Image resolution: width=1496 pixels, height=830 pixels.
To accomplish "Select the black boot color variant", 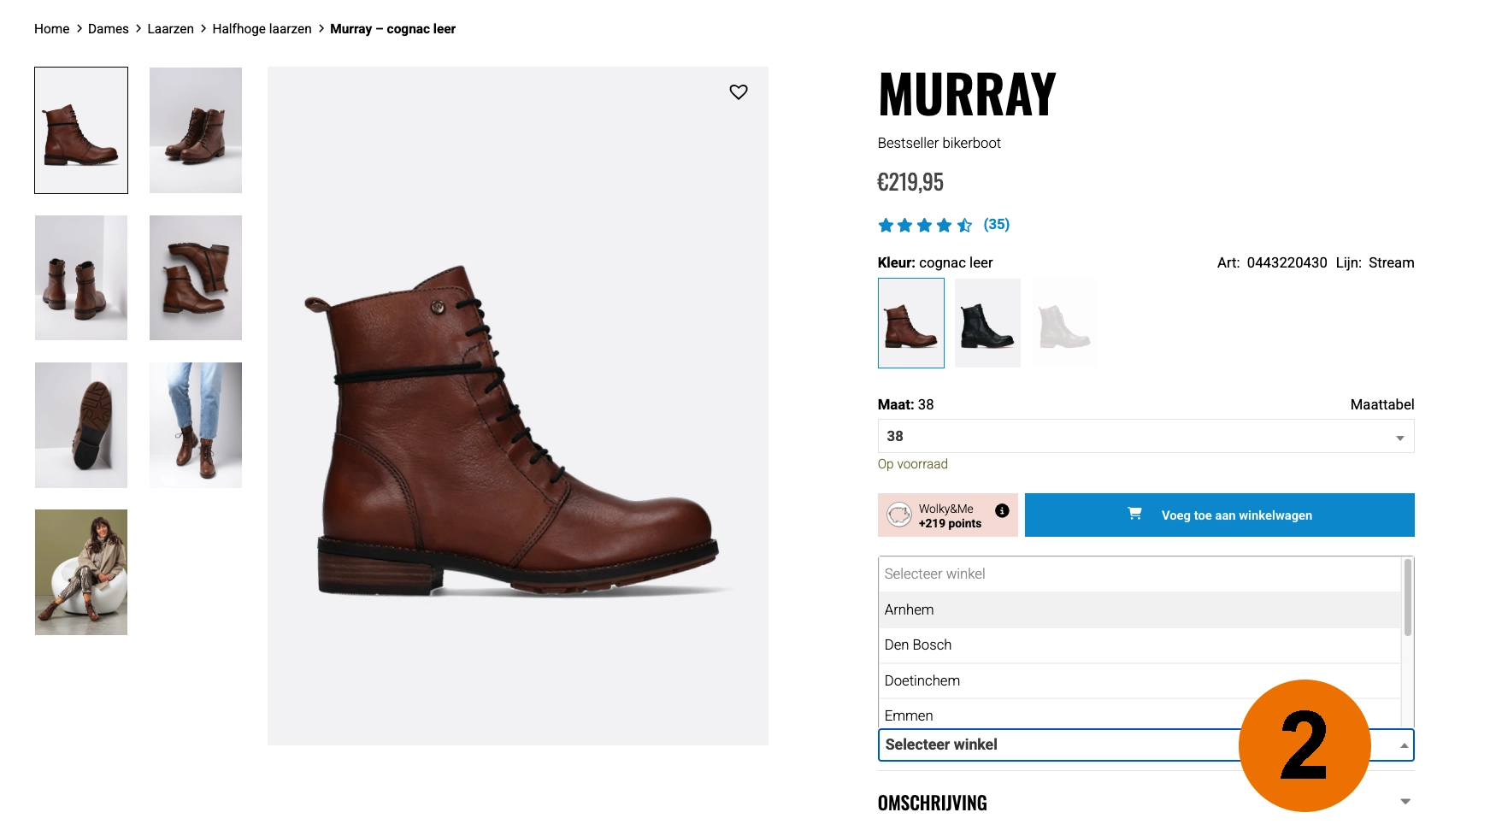I will point(987,323).
